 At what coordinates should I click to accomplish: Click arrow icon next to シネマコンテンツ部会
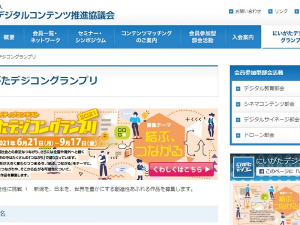(x=238, y=104)
